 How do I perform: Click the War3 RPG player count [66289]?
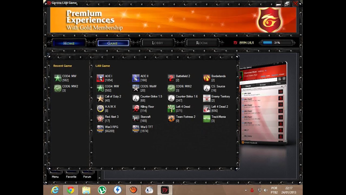(x=109, y=131)
